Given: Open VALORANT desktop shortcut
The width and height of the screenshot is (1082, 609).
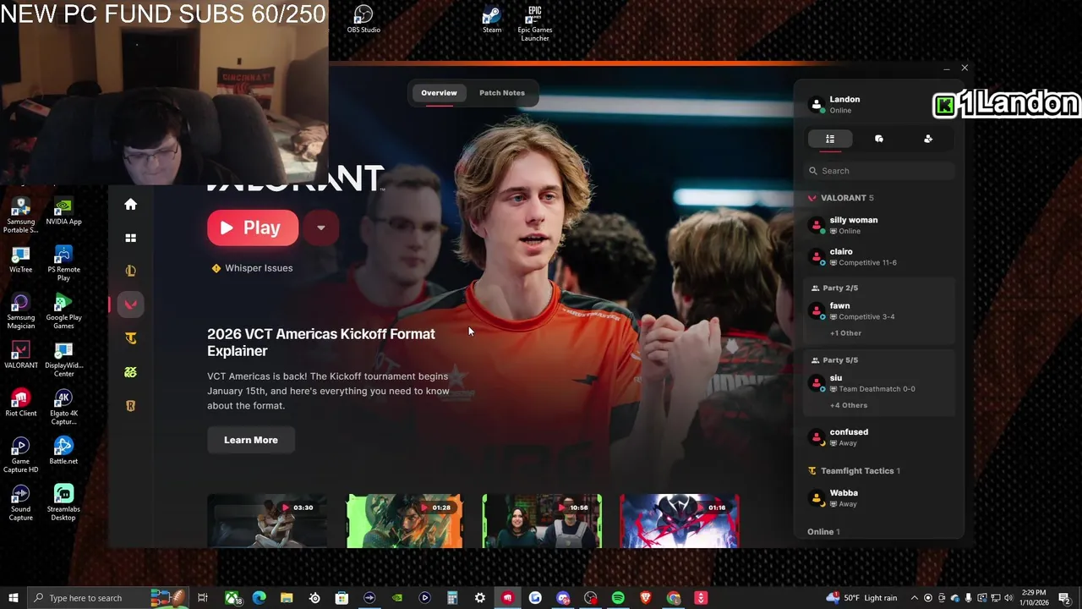Looking at the screenshot, I should [21, 355].
